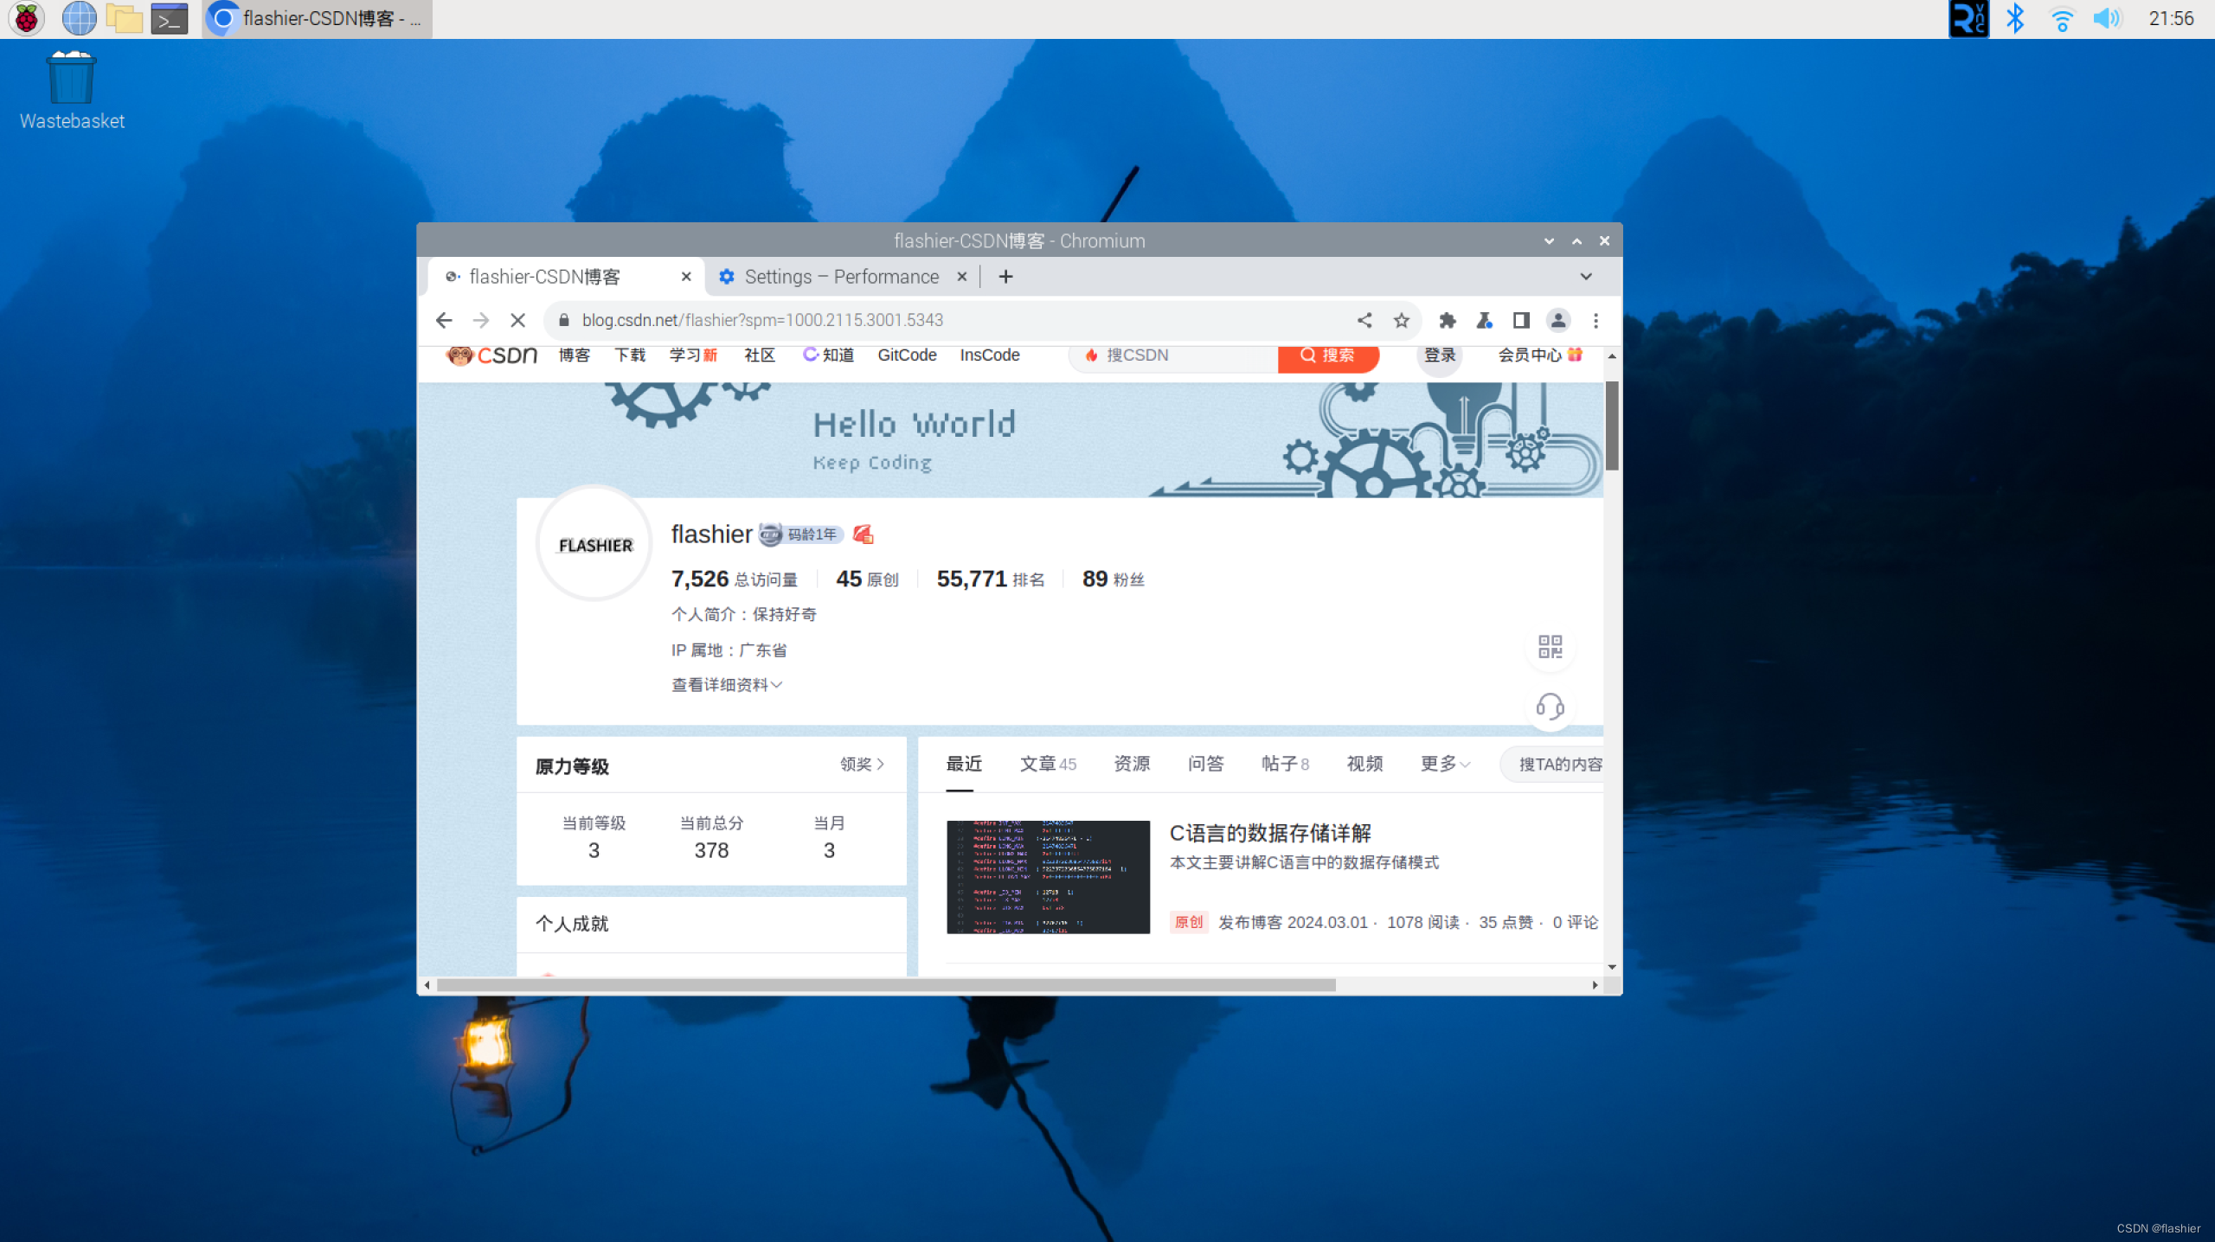Open the tab search chevron
This screenshot has width=2215, height=1242.
(1586, 277)
